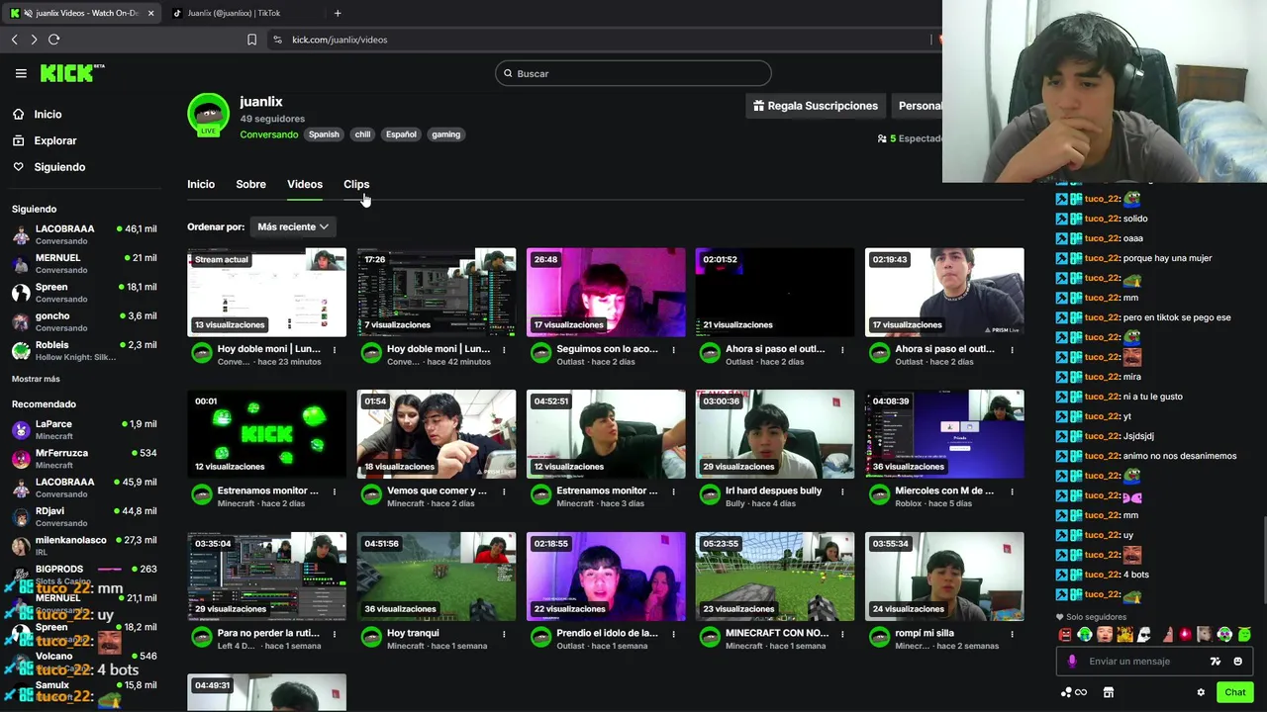Open site settings icon in address bar
This screenshot has height=712, width=1267.
pyautogui.click(x=277, y=40)
